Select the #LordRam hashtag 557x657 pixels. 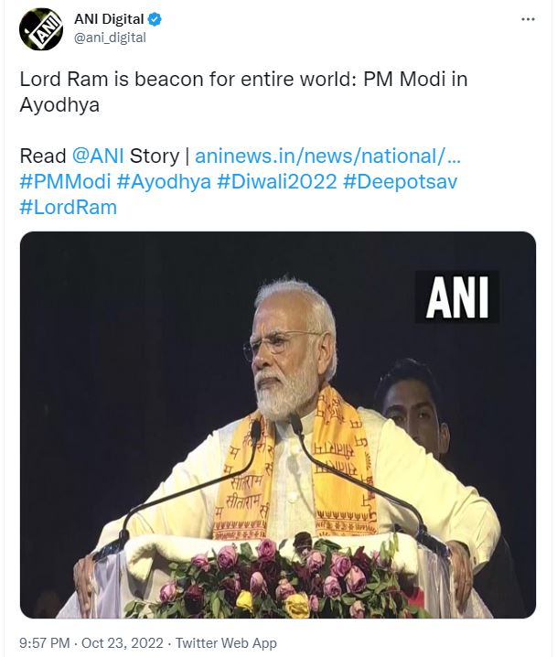[x=68, y=207]
